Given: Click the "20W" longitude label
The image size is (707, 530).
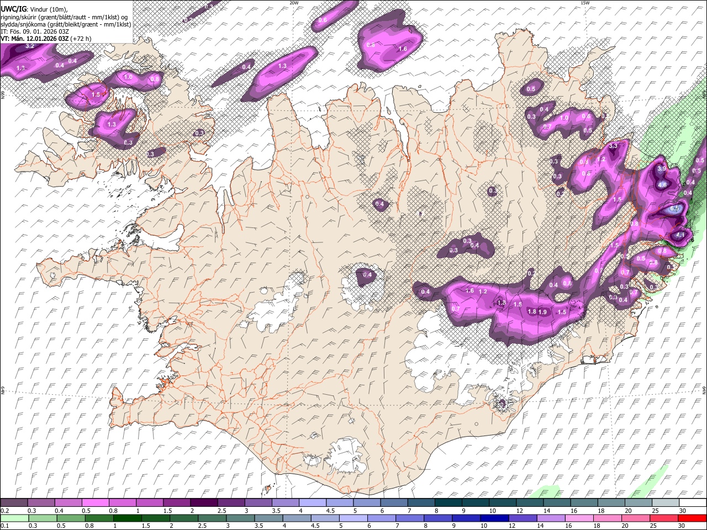Looking at the screenshot, I should click(294, 3).
